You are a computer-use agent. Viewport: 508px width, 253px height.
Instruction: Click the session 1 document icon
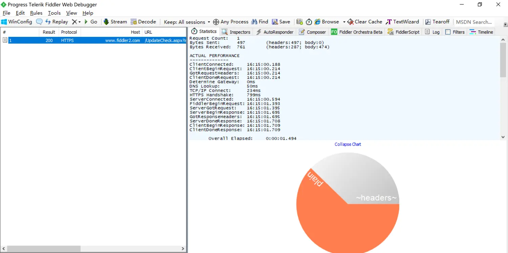(5, 40)
